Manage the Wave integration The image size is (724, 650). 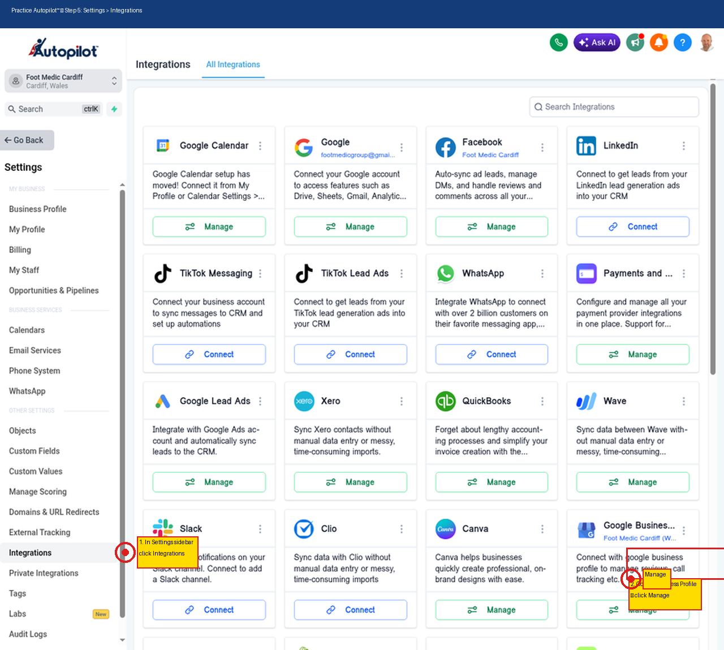[x=633, y=483]
